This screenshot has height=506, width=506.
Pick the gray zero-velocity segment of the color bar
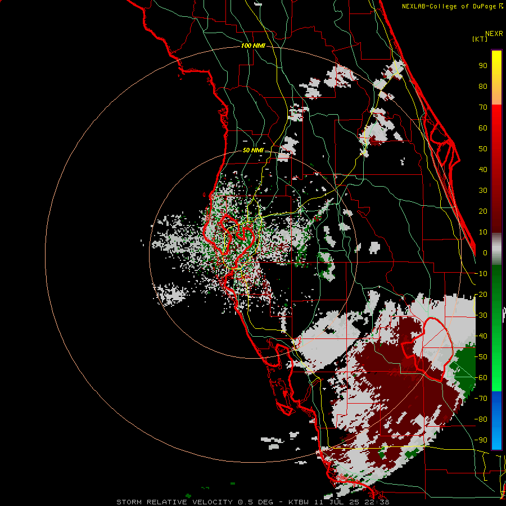(x=496, y=249)
